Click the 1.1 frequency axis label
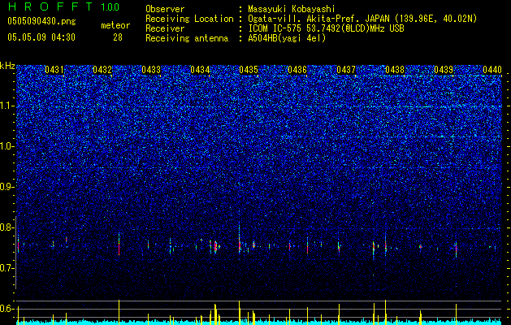 (x=6, y=106)
